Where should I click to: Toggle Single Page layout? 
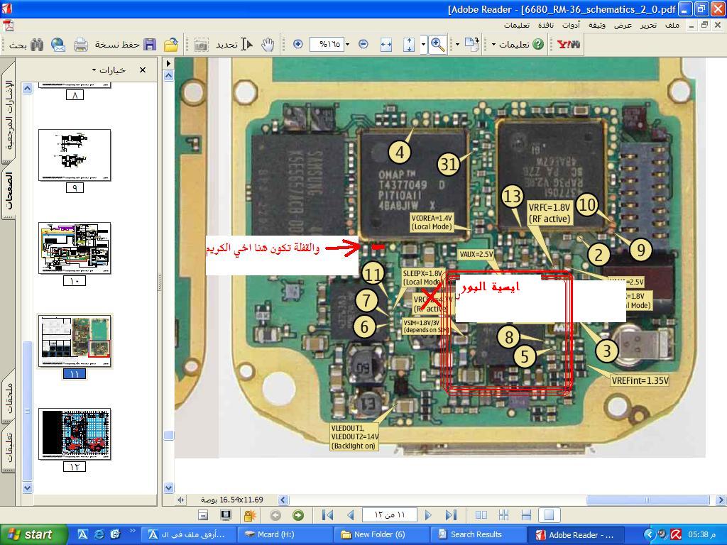[549, 515]
